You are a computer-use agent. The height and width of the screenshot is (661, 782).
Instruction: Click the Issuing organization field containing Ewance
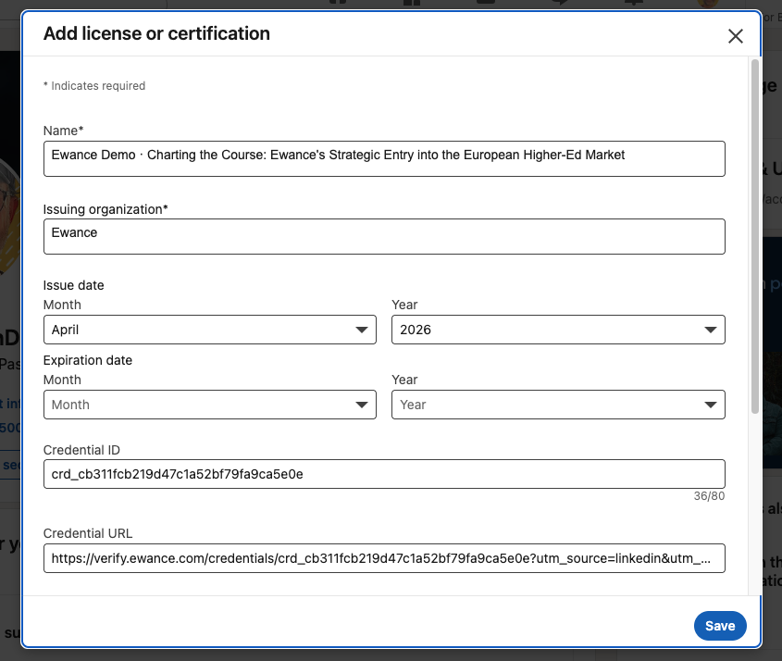point(384,236)
